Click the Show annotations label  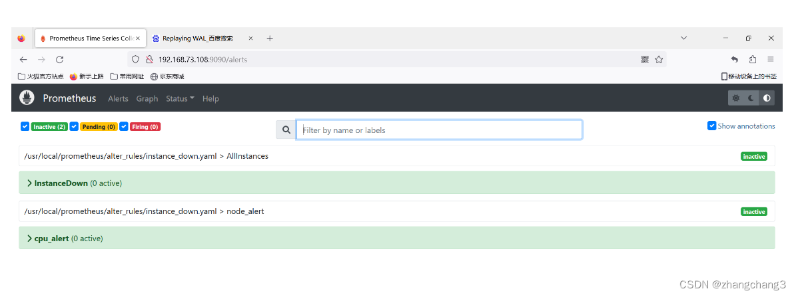746,126
